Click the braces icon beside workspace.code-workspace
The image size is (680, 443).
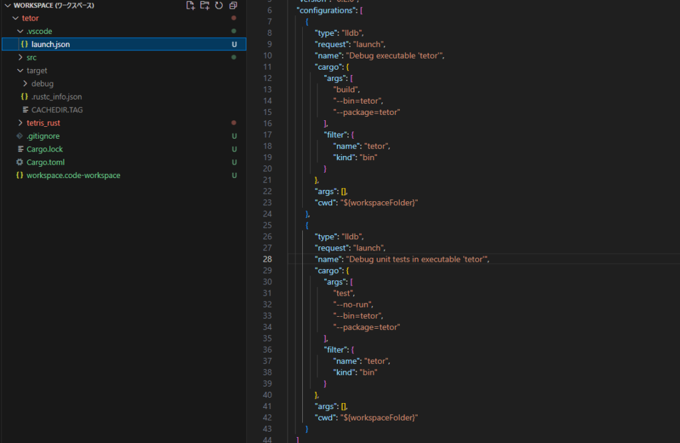click(x=19, y=175)
